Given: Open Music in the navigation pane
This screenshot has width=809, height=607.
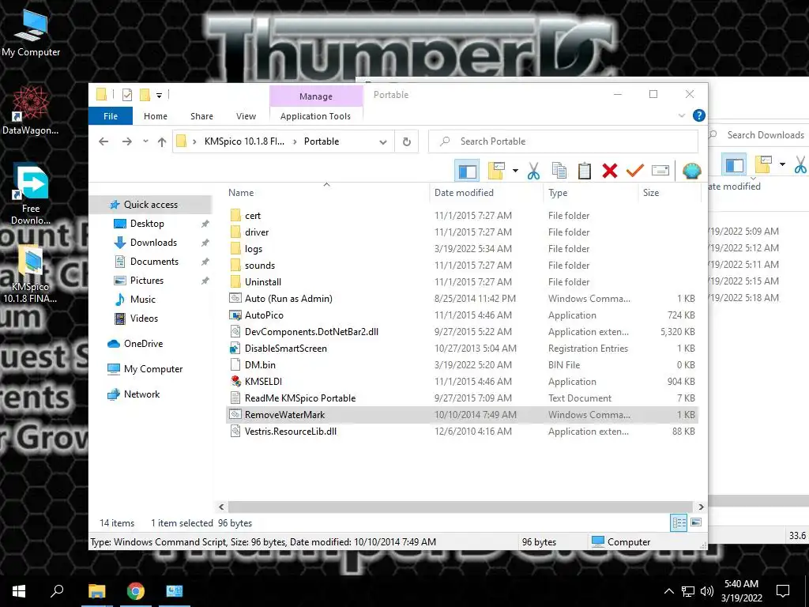Looking at the screenshot, I should coord(142,300).
